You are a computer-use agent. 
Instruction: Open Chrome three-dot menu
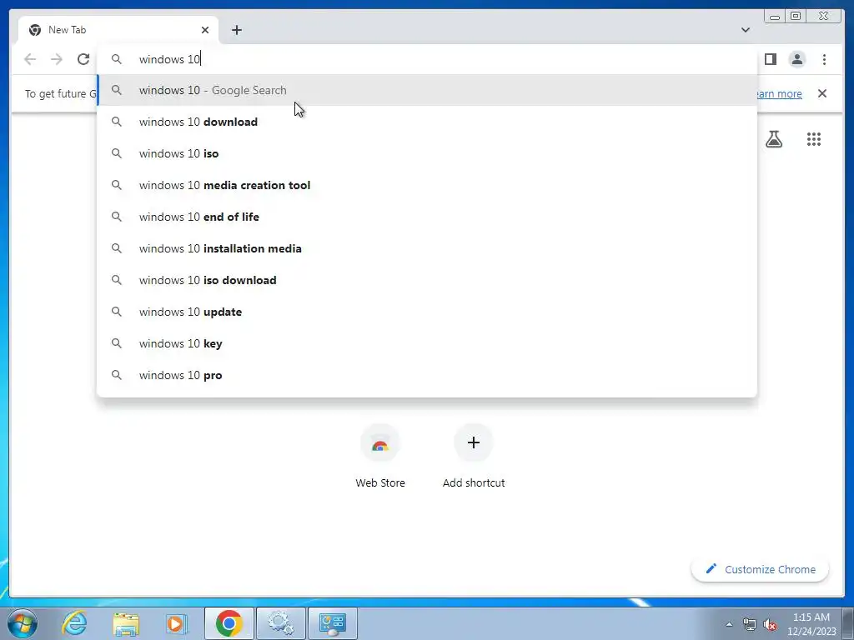pos(824,59)
